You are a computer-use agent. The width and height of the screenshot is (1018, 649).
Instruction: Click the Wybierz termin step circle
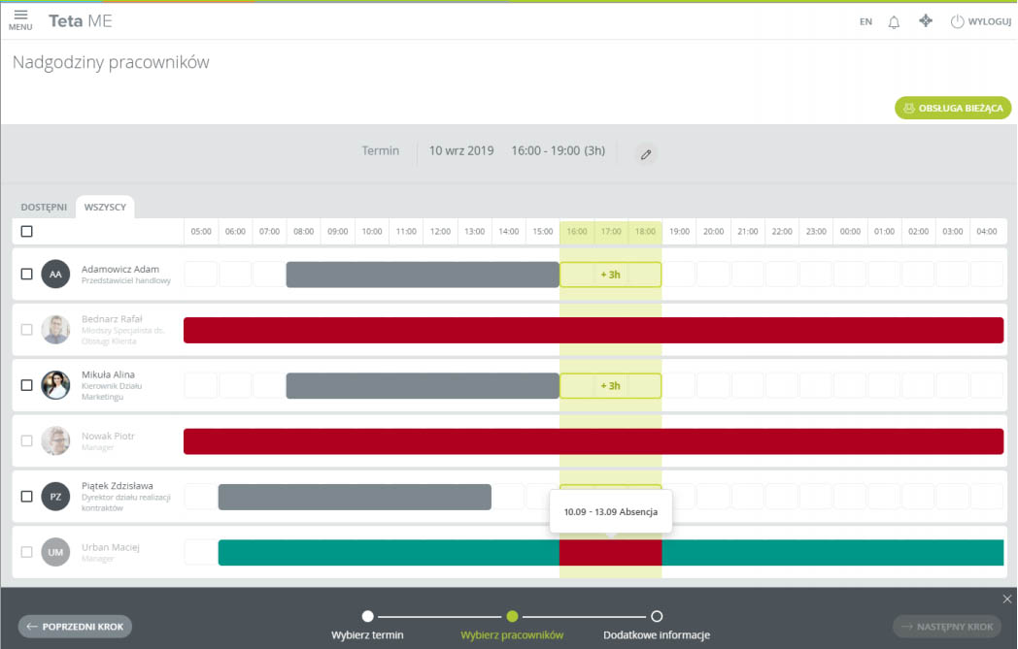(x=367, y=616)
